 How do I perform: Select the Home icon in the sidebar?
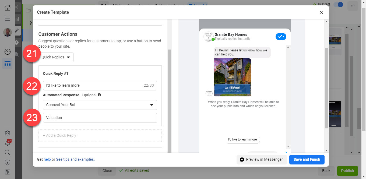click(x=7, y=7)
